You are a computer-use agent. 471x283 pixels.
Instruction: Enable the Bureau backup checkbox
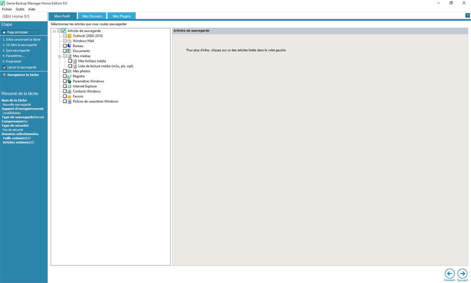click(x=65, y=46)
